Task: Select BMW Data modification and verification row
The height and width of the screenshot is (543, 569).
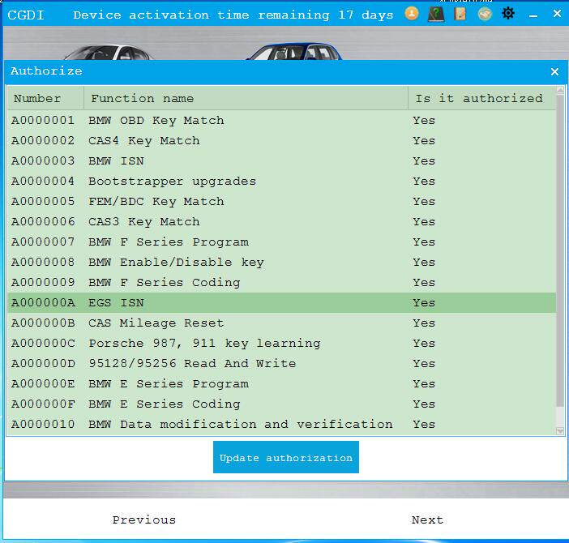Action: pos(281,425)
